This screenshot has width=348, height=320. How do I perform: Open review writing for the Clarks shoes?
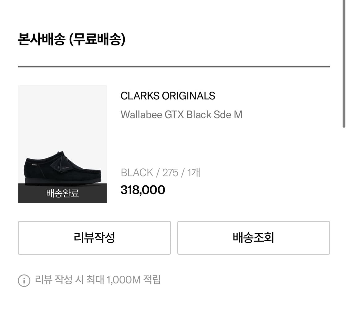[x=94, y=238]
